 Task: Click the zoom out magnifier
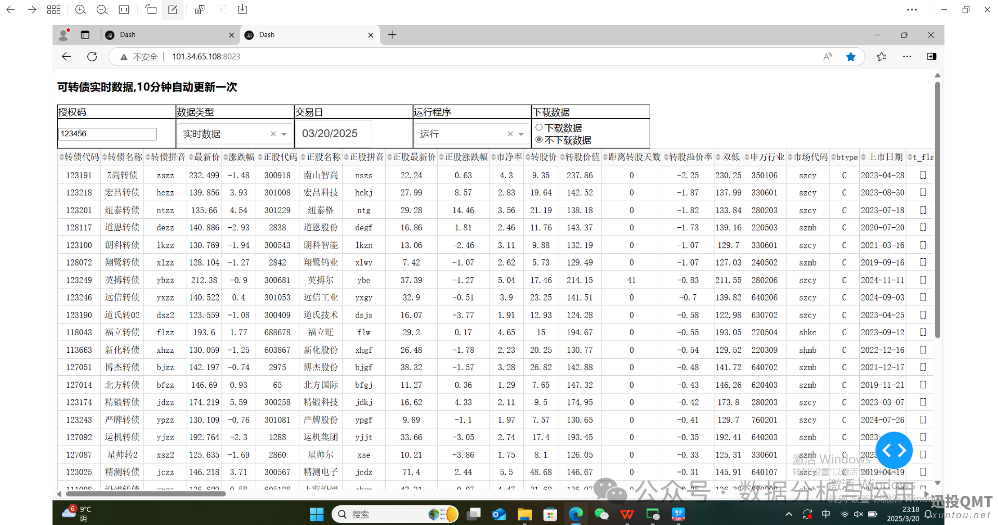pos(102,9)
